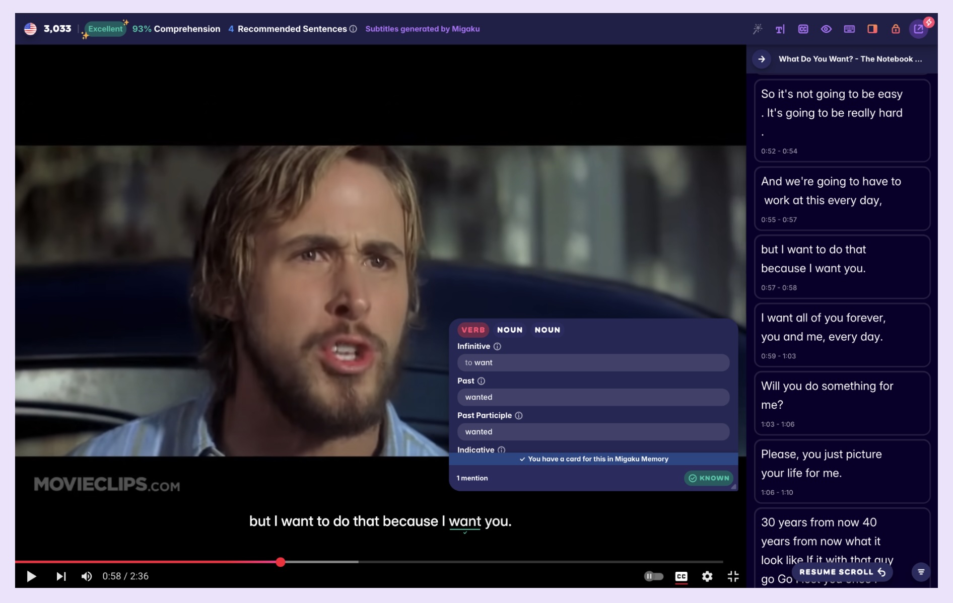Viewport: 953px width, 603px height.
Task: Click the 0:58 / 2:36 time display
Action: [x=125, y=576]
